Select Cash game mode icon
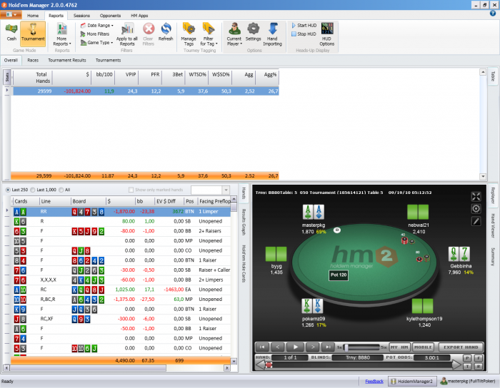Viewport: 500px width, 388px height. pyautogui.click(x=11, y=32)
